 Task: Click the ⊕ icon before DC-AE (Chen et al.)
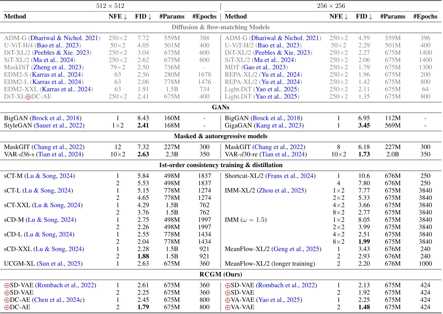click(x=7, y=300)
